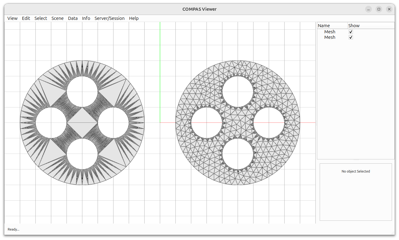399x240 pixels.
Task: Open the Server/Session menu
Action: 110,18
